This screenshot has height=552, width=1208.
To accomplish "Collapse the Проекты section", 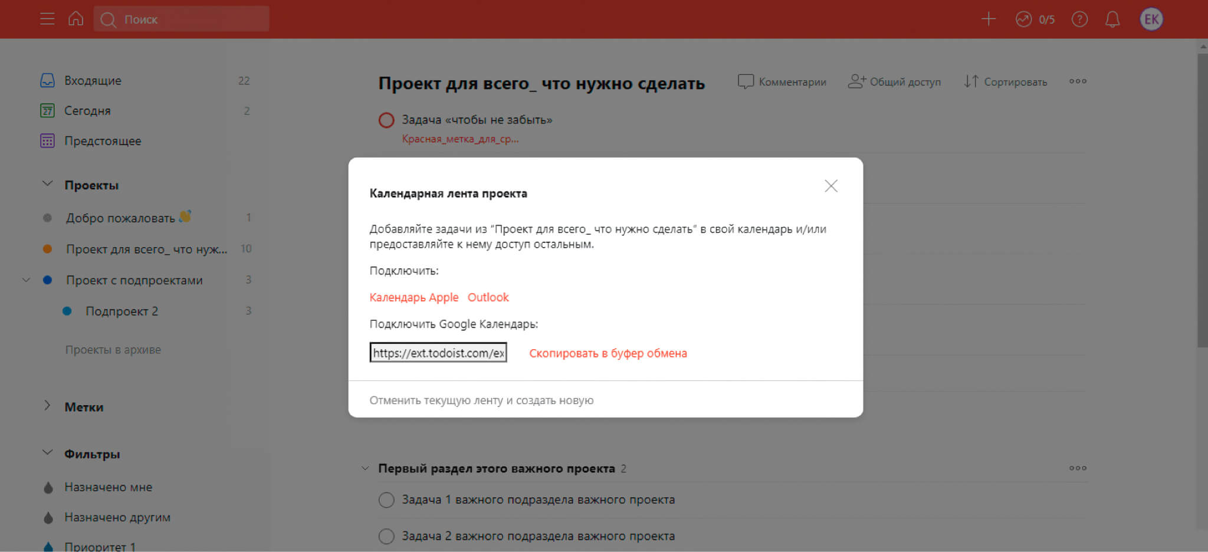I will pos(47,184).
